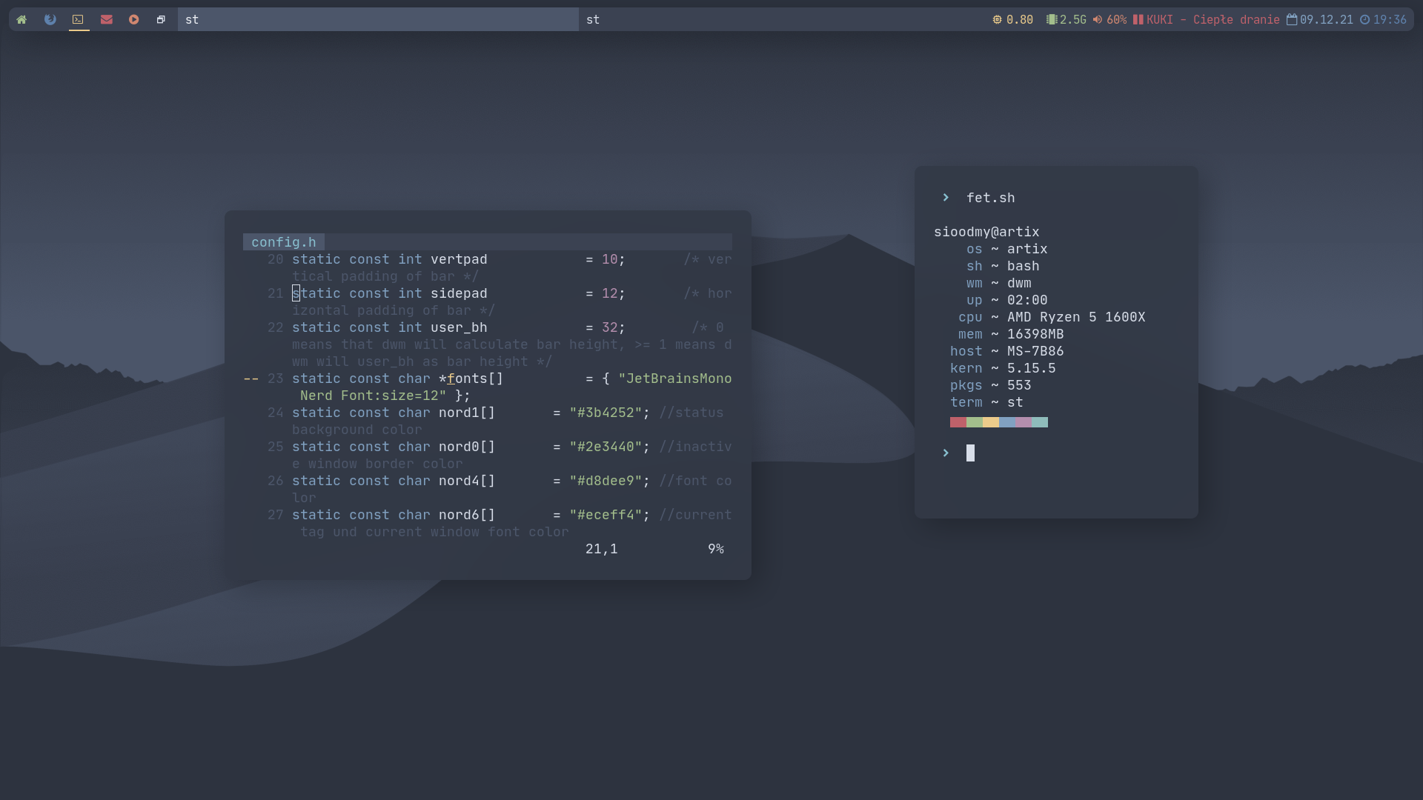Image resolution: width=1423 pixels, height=800 pixels.
Task: Select the terminal icon in the top bar
Action: 78,19
